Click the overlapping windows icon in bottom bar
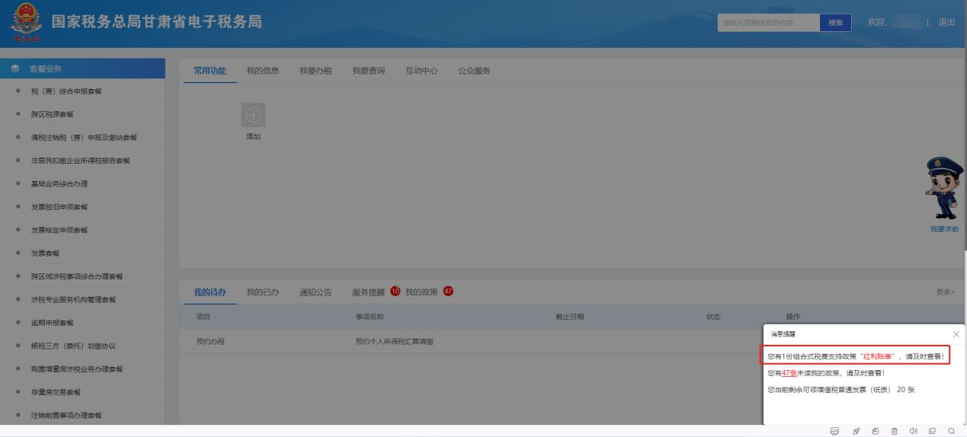Image resolution: width=967 pixels, height=437 pixels. tap(932, 431)
